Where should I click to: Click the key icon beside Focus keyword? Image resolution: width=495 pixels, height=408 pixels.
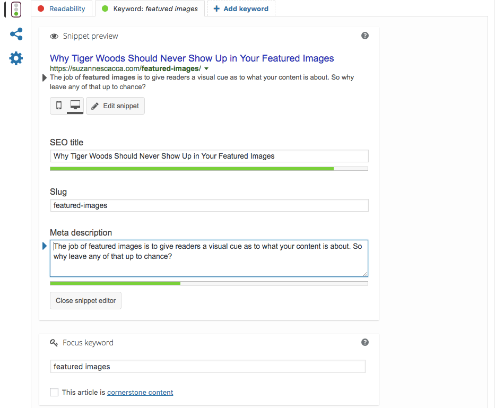coord(54,343)
